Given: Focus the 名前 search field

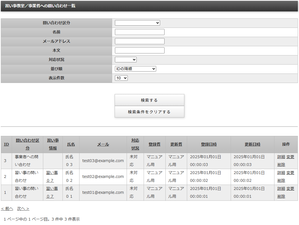Looking at the screenshot, I should click(x=139, y=32).
